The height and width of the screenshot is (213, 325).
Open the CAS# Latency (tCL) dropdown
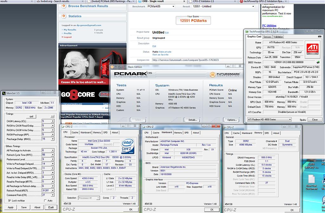(52, 121)
